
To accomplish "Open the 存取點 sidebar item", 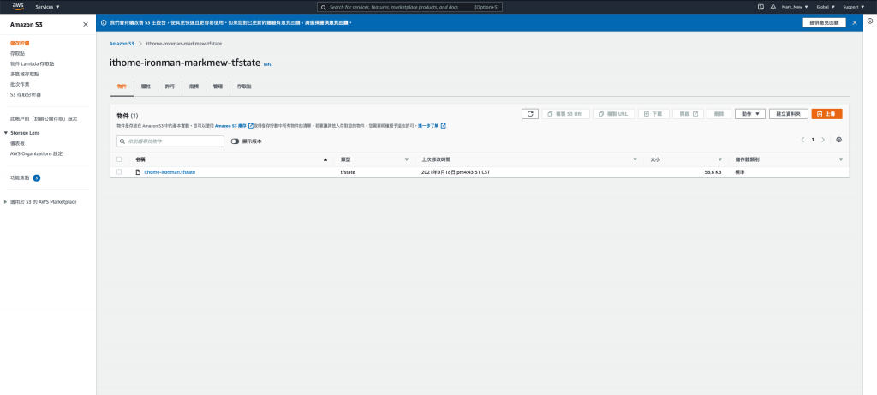I will [x=17, y=53].
